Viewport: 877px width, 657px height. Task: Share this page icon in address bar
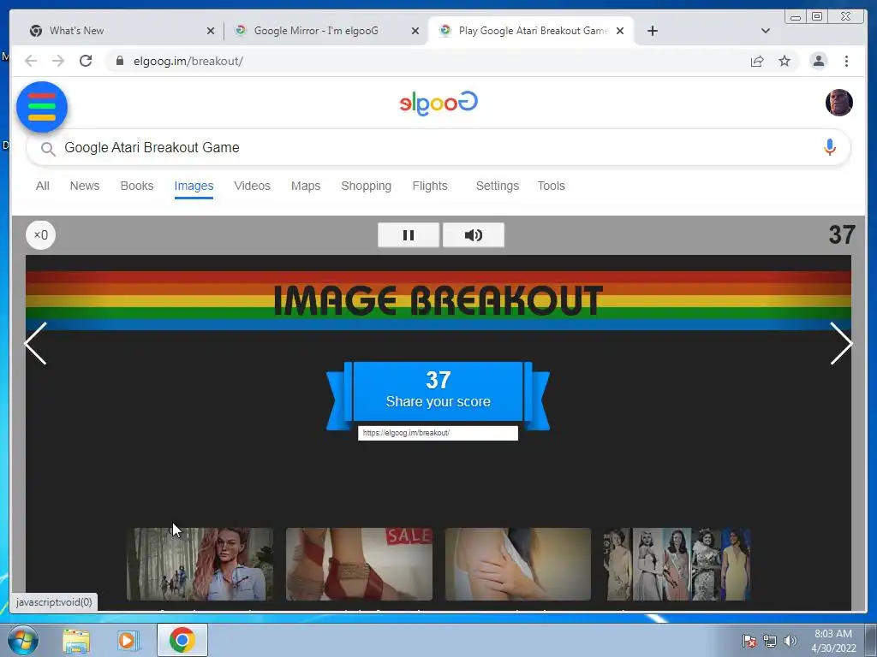[x=757, y=61]
